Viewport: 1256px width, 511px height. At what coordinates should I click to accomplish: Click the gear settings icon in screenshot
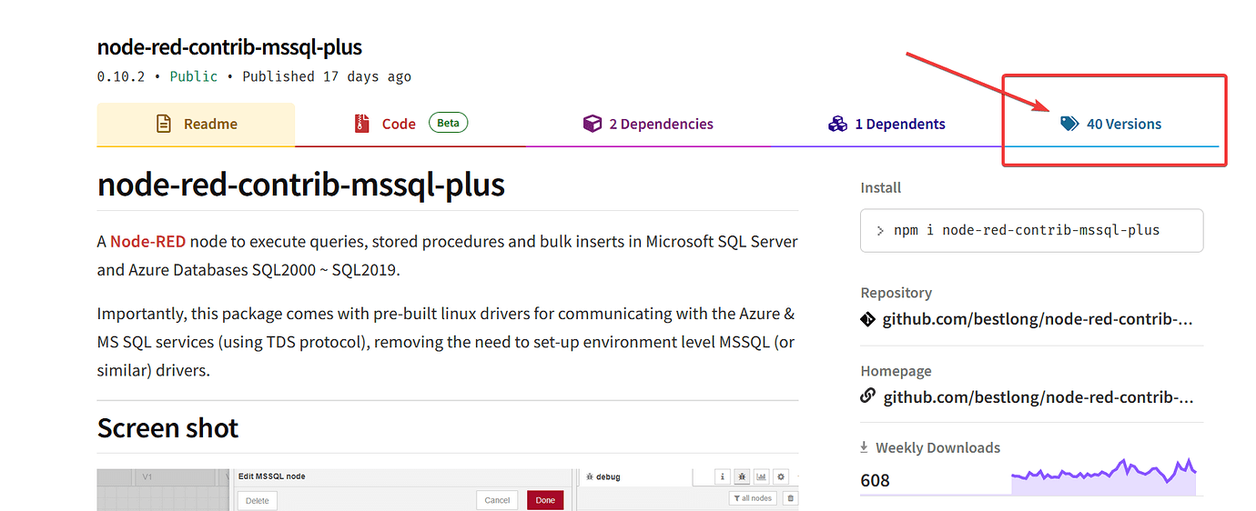click(780, 476)
